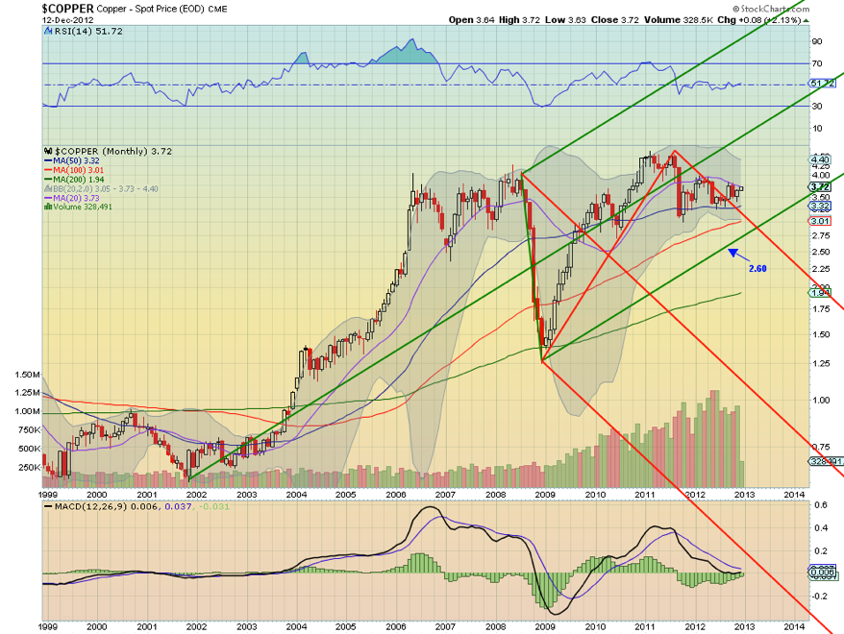844x634 pixels.
Task: Click the 3.72 current price tag on right axis
Action: pos(820,186)
